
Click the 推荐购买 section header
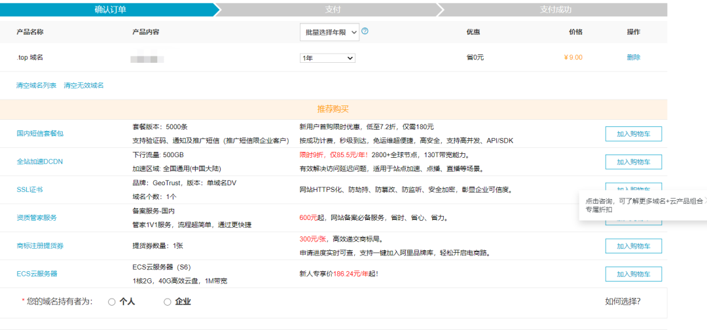[333, 109]
